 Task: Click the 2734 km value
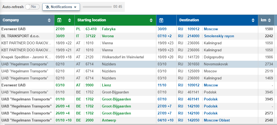coord(269,64)
